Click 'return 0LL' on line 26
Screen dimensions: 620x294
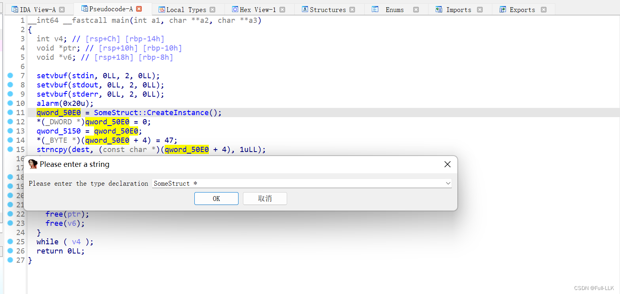pyautogui.click(x=61, y=251)
